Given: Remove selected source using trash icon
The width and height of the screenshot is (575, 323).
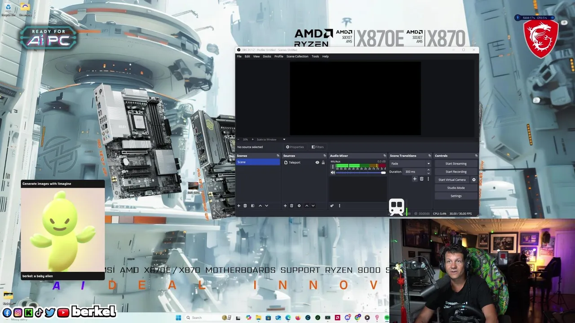Looking at the screenshot, I should coord(292,205).
